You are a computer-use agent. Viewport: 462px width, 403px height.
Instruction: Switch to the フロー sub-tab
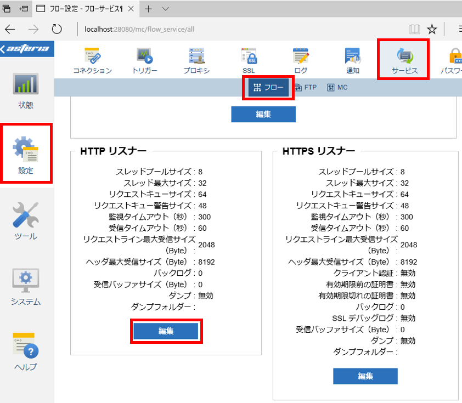(268, 87)
